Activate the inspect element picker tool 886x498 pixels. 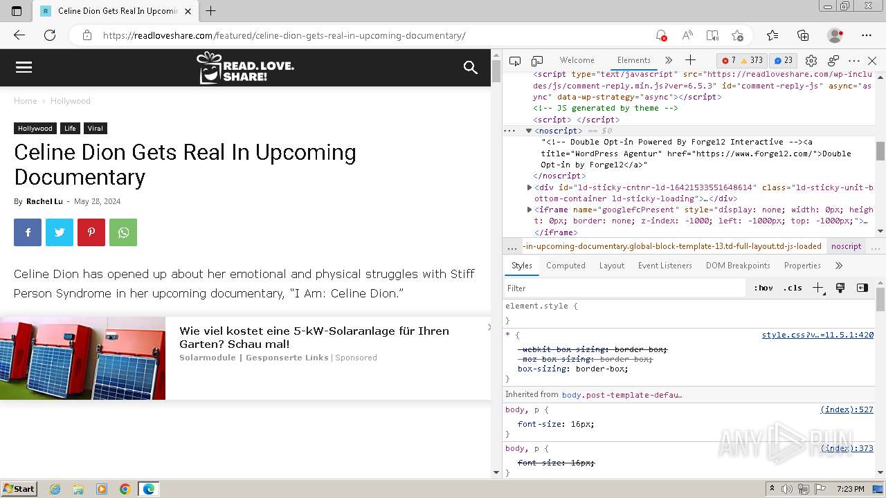click(515, 61)
